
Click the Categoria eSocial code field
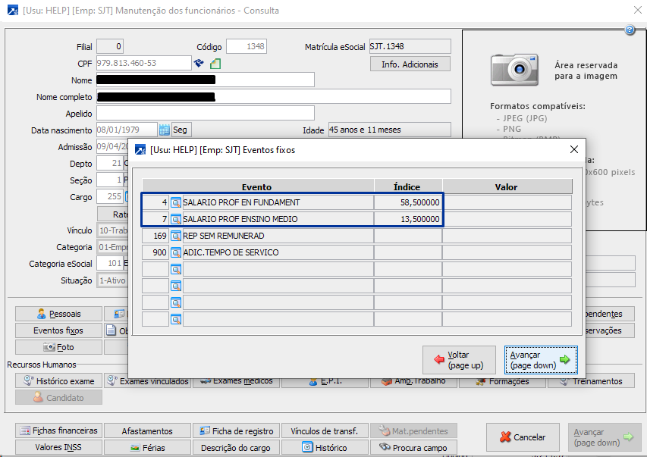pos(110,263)
